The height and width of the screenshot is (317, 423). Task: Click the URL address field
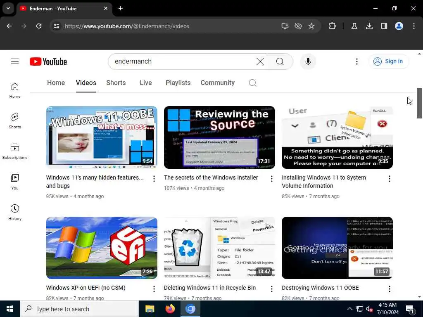(x=170, y=26)
